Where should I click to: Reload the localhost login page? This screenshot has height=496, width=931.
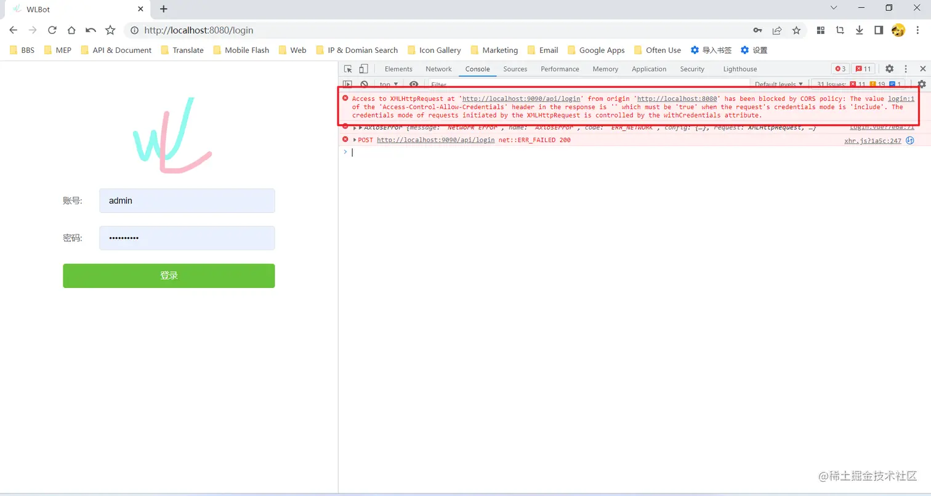click(x=52, y=30)
